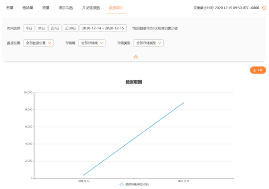
Task: Switch to the 删除量 tab
Action: coord(28,8)
